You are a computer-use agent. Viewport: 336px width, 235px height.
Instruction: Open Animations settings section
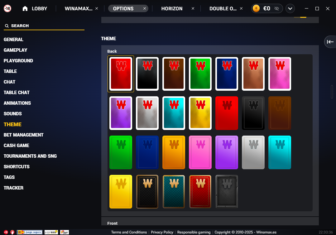point(17,103)
